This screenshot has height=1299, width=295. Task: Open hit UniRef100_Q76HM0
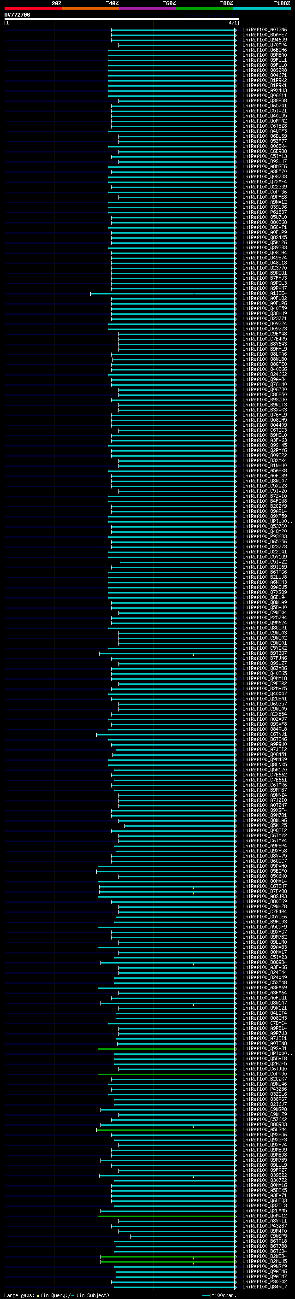264,384
